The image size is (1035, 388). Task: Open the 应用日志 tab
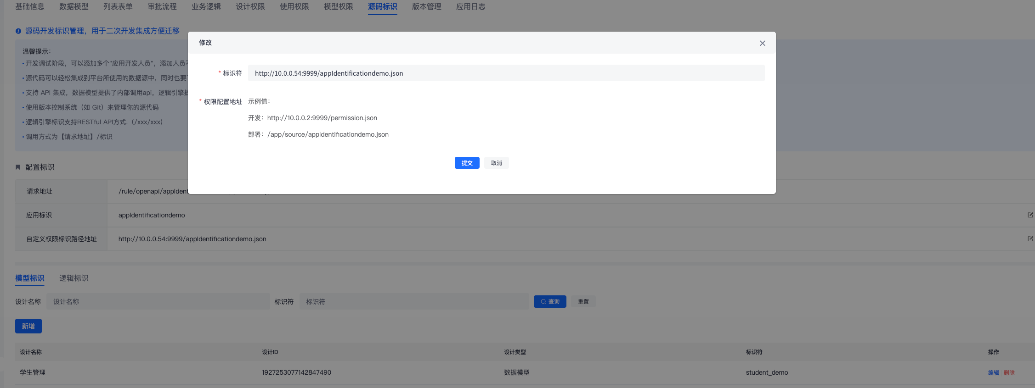[471, 7]
